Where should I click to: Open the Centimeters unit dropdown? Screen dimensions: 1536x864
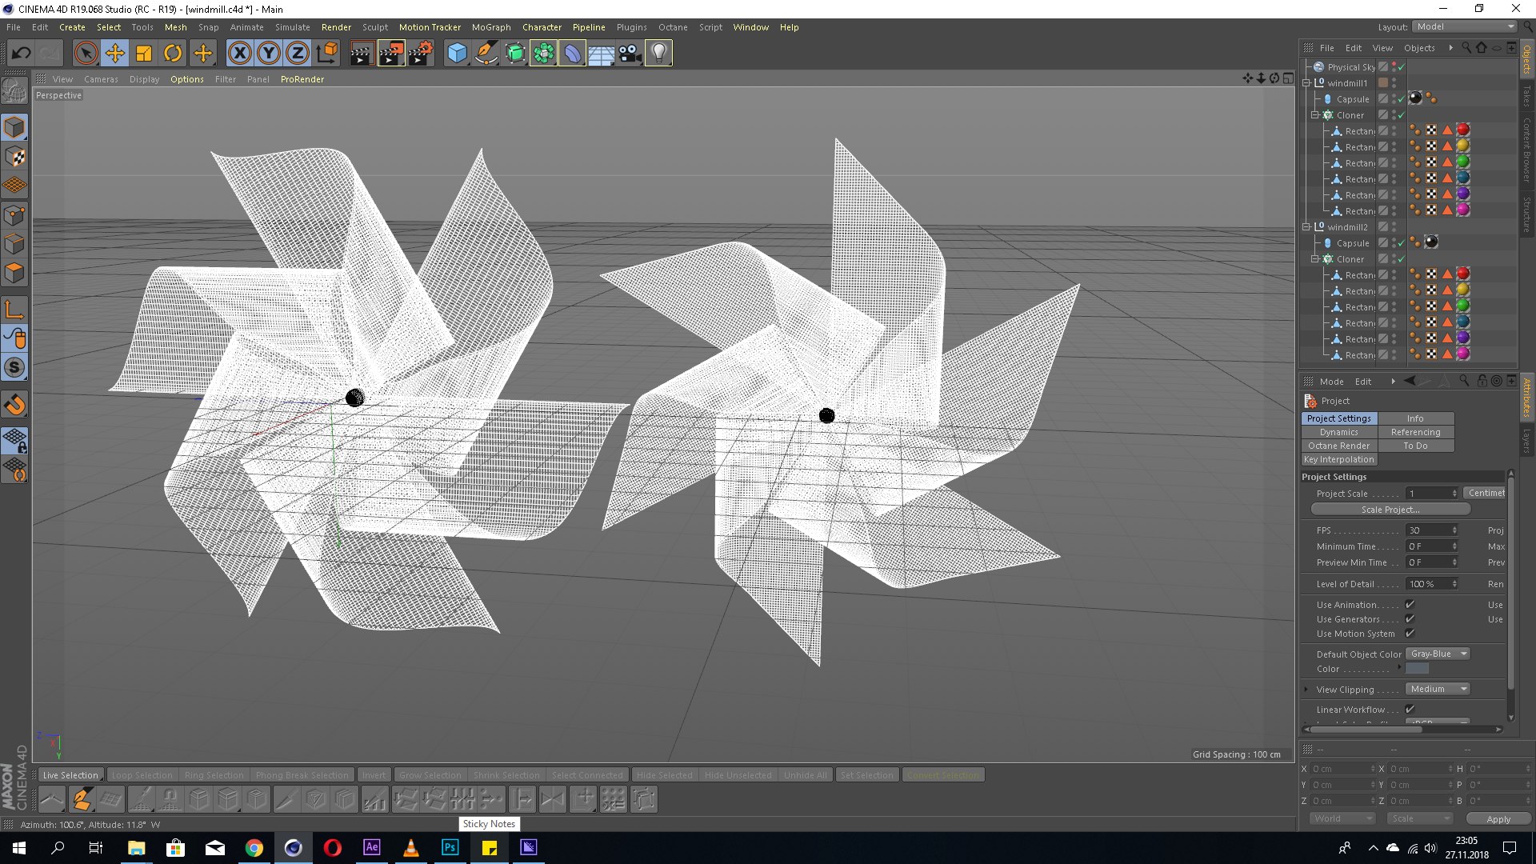(x=1486, y=494)
